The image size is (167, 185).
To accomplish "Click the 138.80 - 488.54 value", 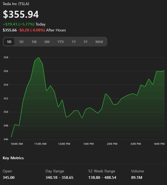I will (x=102, y=177).
